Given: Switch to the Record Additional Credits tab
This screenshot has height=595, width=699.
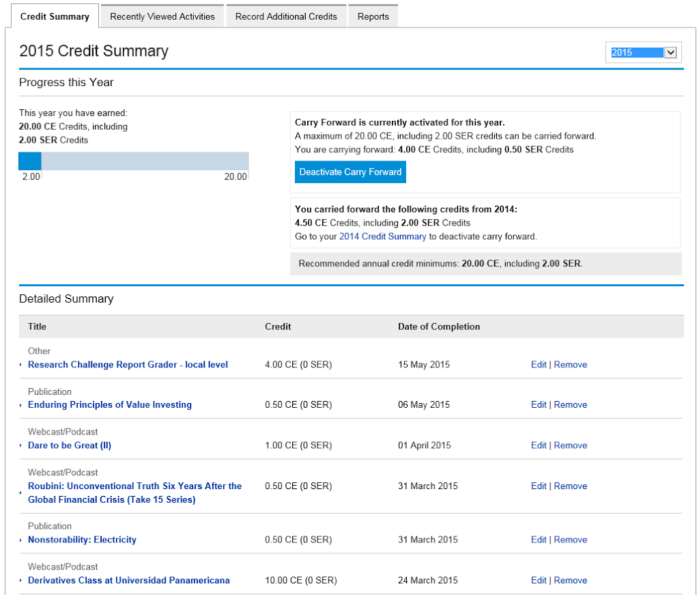Looking at the screenshot, I should (x=286, y=15).
